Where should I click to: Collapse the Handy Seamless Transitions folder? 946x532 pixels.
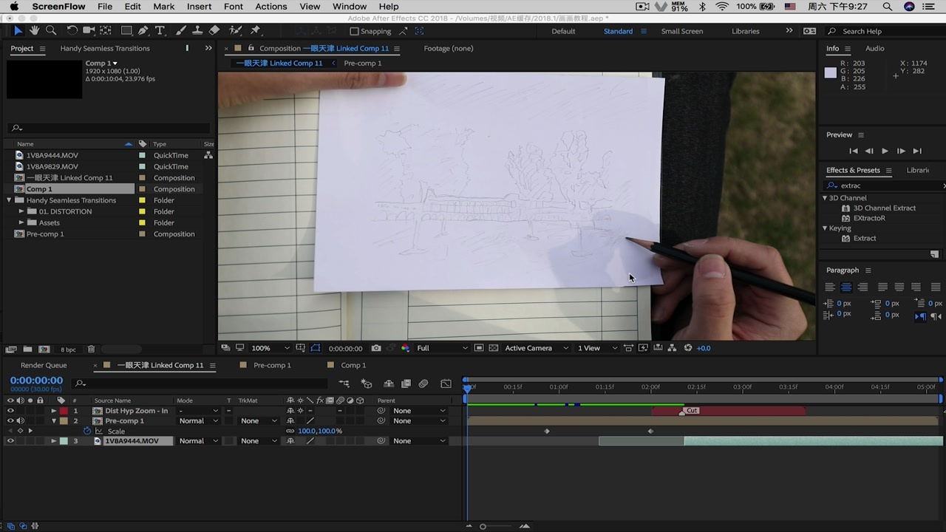(x=10, y=200)
